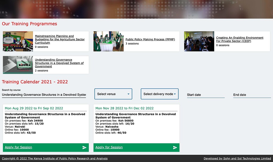Apply for the Aug 29 Nairobi session
Viewport: 273px width, 162px height.
pos(18,147)
